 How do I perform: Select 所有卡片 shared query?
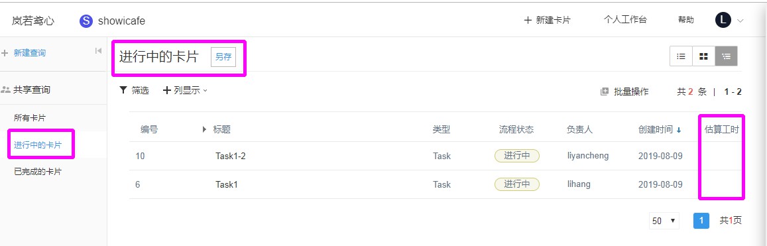30,118
